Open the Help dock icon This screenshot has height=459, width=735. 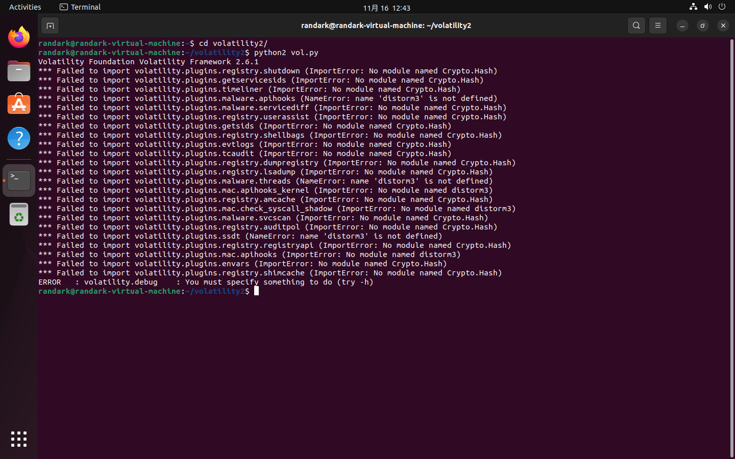click(19, 138)
